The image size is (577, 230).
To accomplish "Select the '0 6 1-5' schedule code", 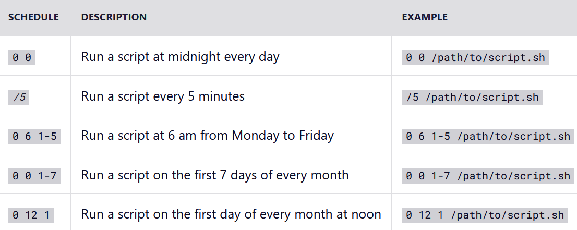I will [34, 137].
